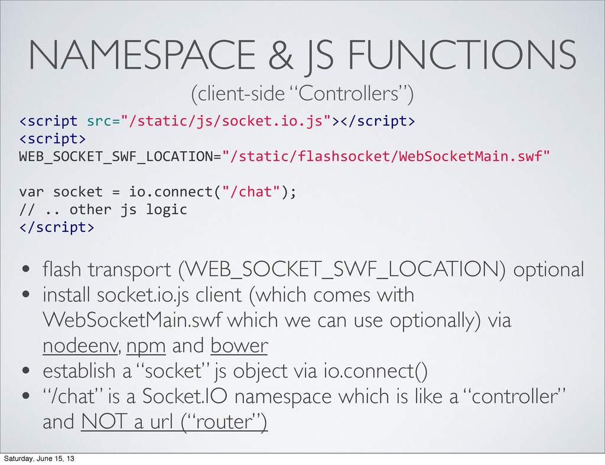The height and width of the screenshot is (465, 605).
Task: Click the '/static/flashsocket/WebSocketMain.swf' string
Action: (386, 156)
